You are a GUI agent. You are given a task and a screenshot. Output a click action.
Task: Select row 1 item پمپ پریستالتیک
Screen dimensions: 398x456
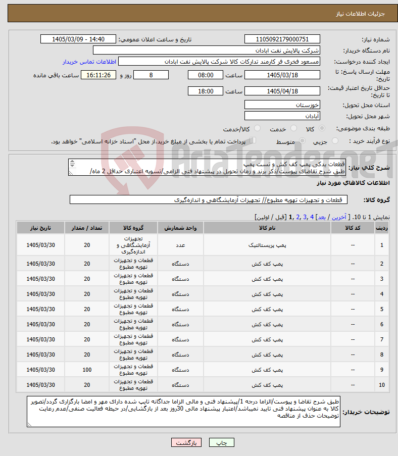click(267, 245)
